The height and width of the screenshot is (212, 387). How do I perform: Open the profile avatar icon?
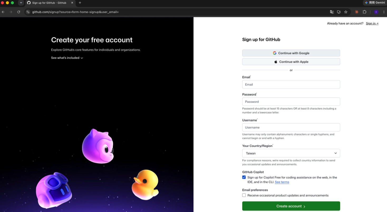click(x=376, y=12)
